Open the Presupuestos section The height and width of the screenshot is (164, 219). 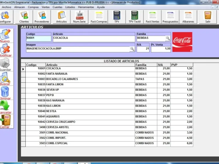click(170, 17)
